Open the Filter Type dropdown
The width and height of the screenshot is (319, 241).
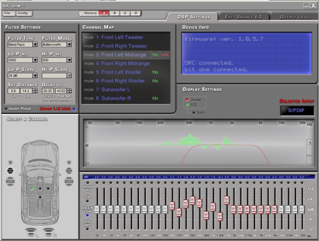click(35, 45)
